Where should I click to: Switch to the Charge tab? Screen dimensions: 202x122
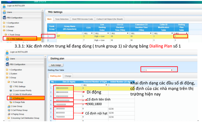point(68,76)
